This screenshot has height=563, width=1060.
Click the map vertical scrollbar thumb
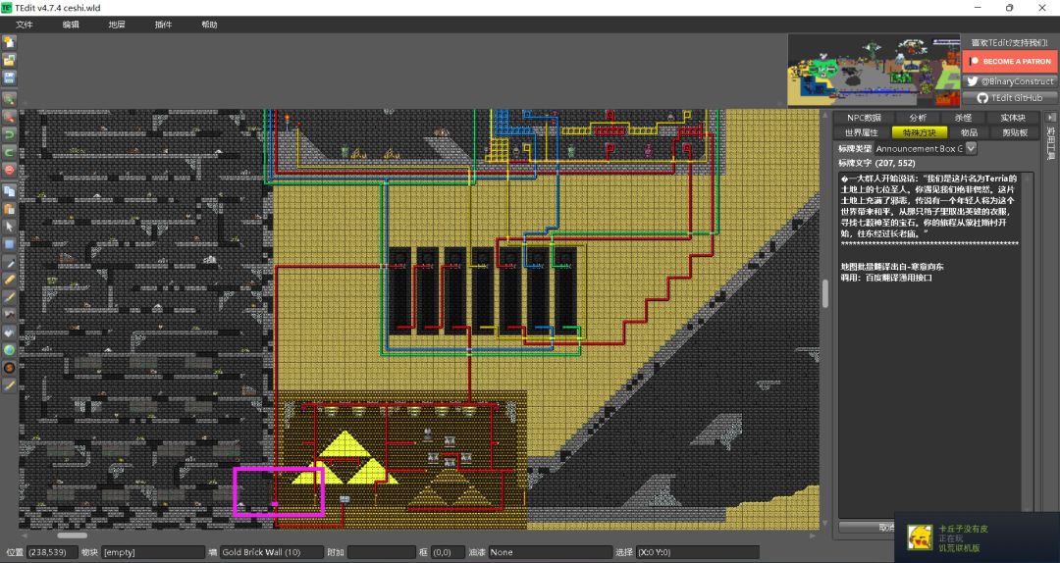pyautogui.click(x=824, y=294)
